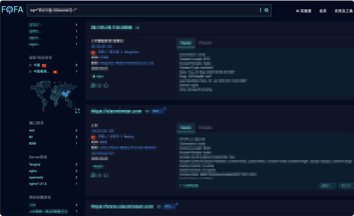
Task: Select the plain nginx server filter
Action: [x=33, y=171]
